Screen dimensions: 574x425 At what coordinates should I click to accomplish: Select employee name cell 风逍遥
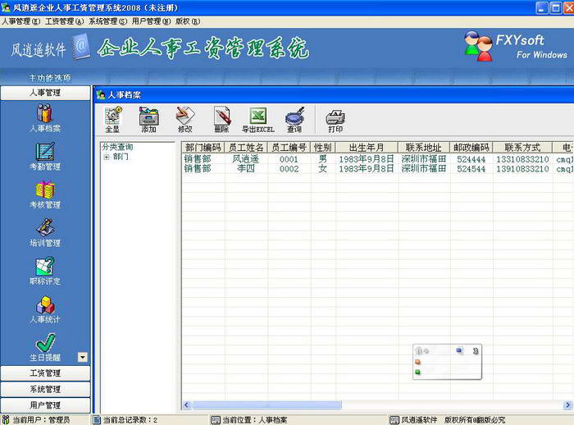(246, 159)
